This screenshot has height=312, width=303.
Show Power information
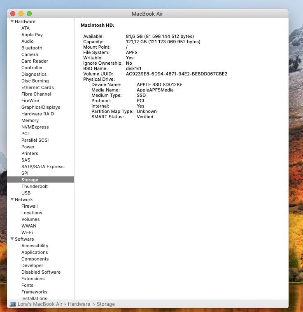coord(28,147)
